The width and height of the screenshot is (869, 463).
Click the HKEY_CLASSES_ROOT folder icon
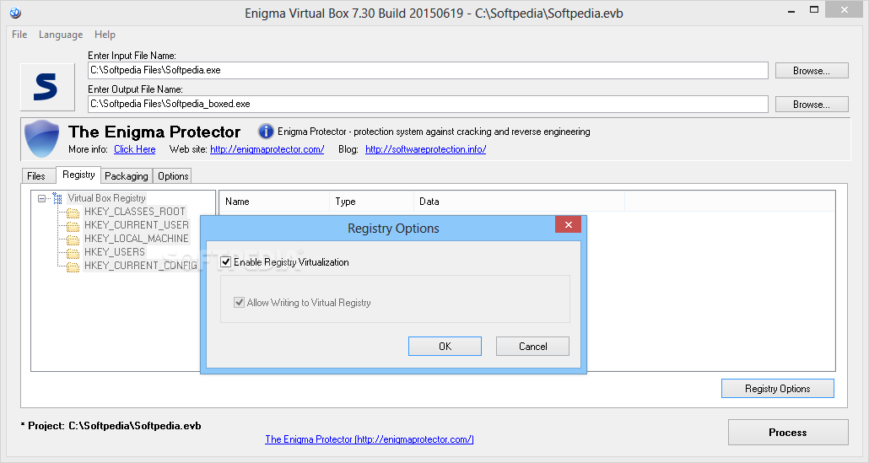point(73,213)
